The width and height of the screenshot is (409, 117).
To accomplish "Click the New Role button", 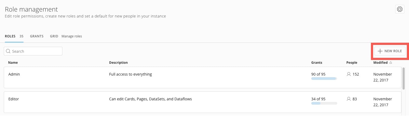I will pyautogui.click(x=390, y=51).
